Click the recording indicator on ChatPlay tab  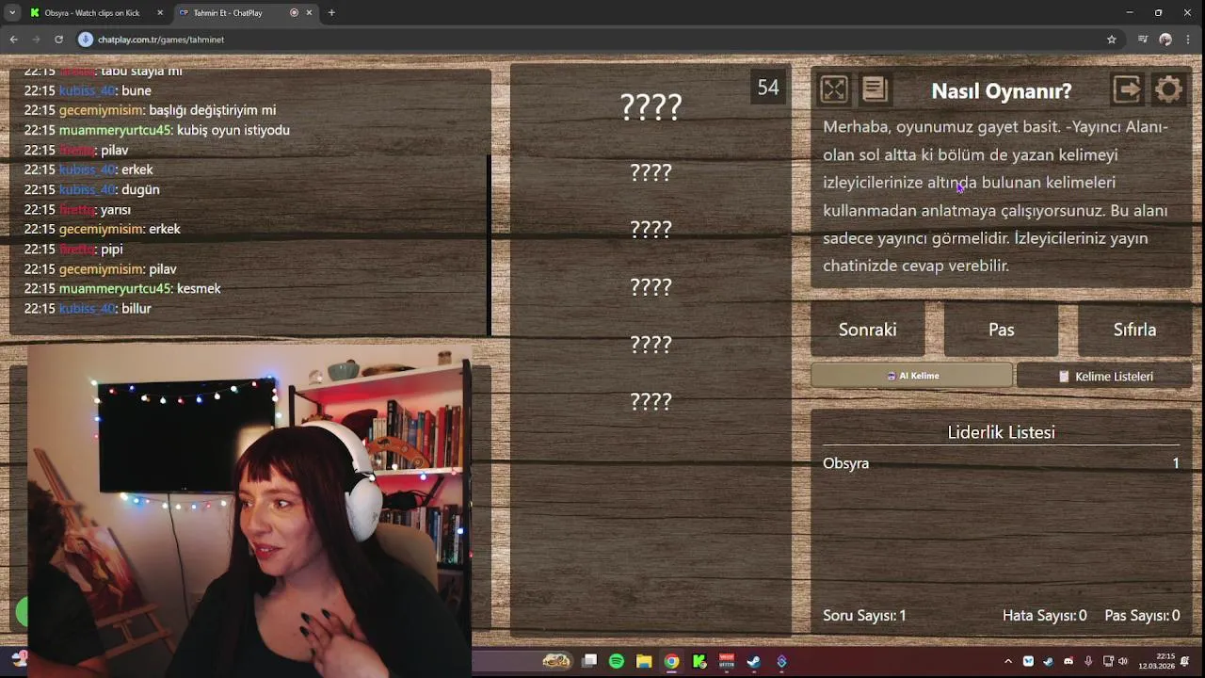tap(294, 13)
